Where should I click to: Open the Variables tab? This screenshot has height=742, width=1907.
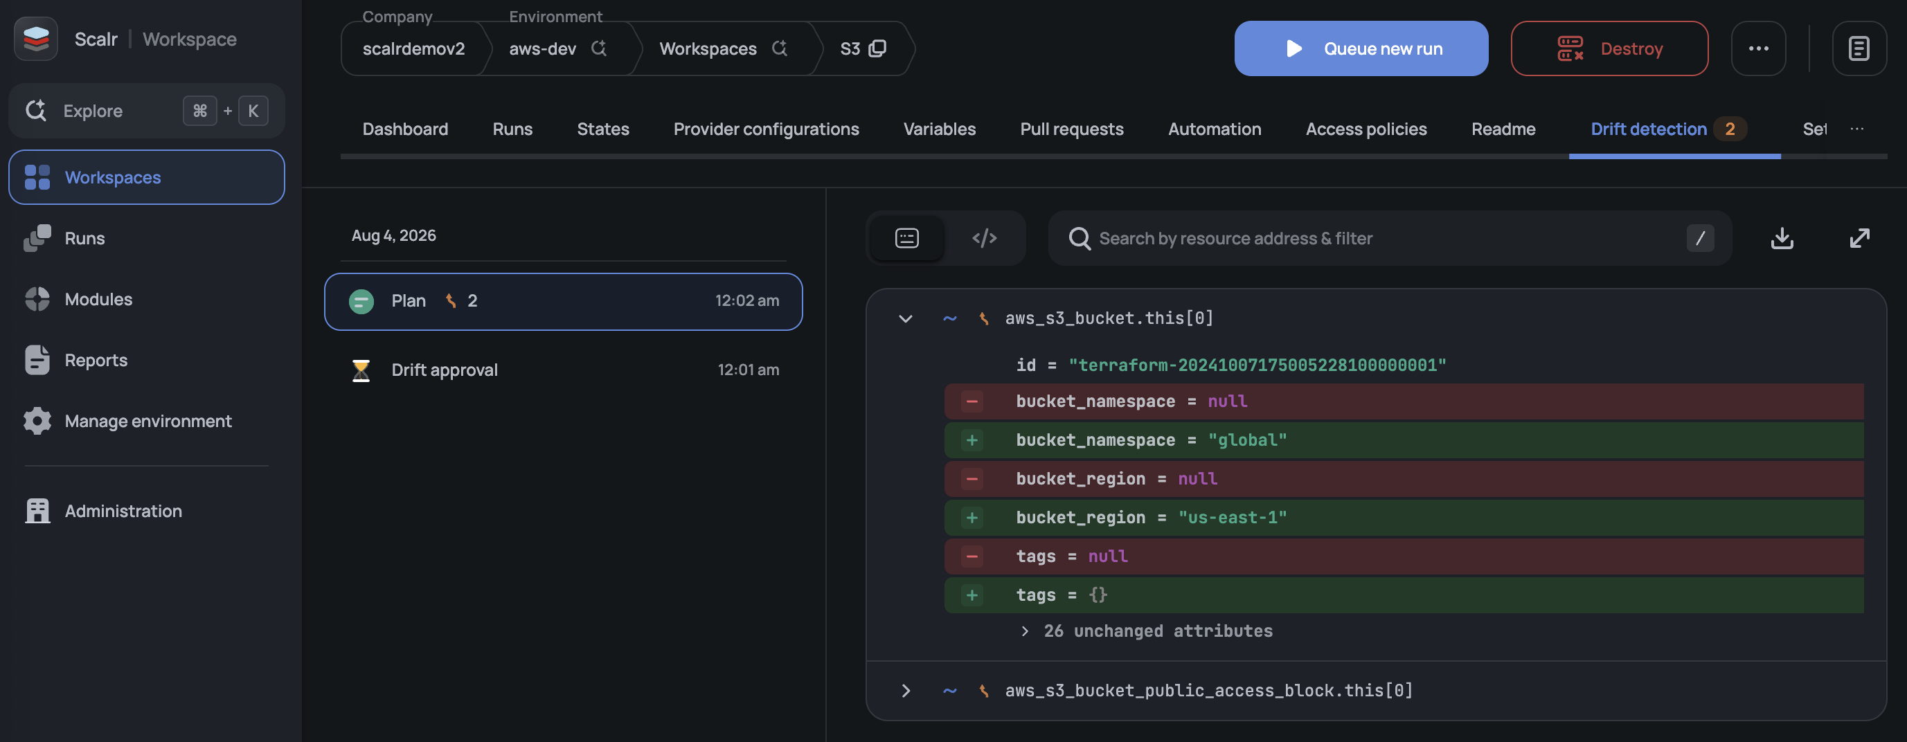tap(940, 129)
